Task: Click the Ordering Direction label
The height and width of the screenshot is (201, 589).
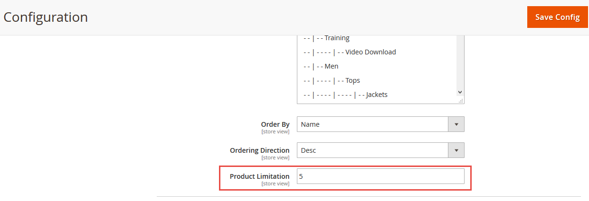Action: (259, 150)
